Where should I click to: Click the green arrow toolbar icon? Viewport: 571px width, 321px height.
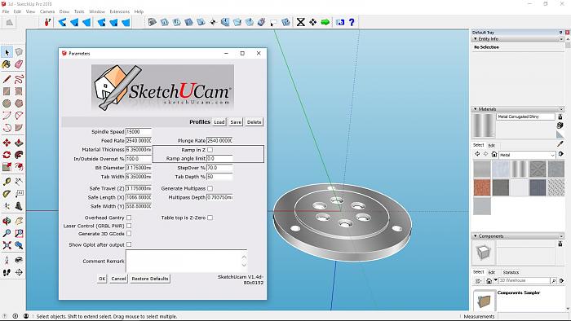pyautogui.click(x=325, y=22)
